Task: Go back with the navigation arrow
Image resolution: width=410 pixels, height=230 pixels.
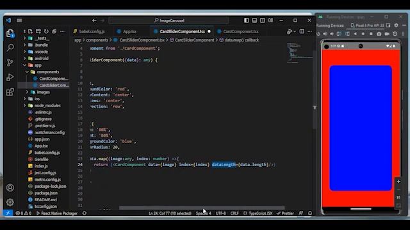Action: pyautogui.click(x=94, y=20)
